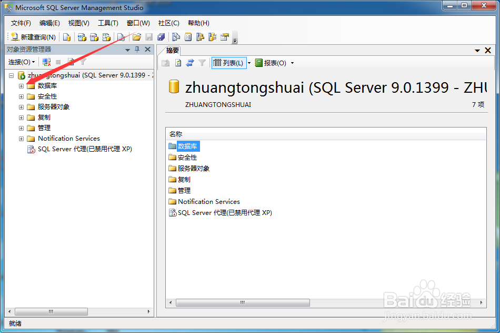500x333 pixels.
Task: Click the Database Engine Query icon
Action: click(x=67, y=37)
